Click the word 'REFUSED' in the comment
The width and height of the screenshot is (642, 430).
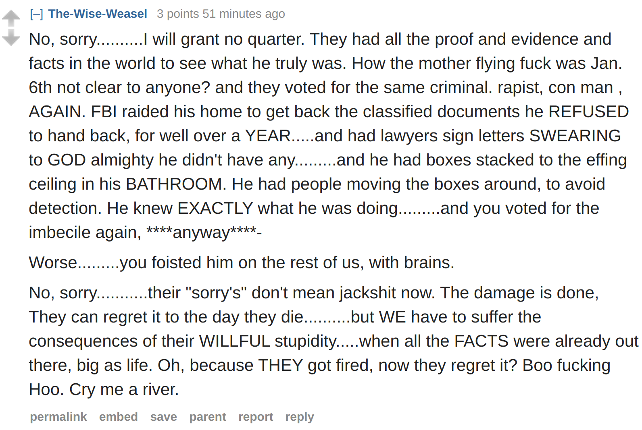pyautogui.click(x=589, y=112)
